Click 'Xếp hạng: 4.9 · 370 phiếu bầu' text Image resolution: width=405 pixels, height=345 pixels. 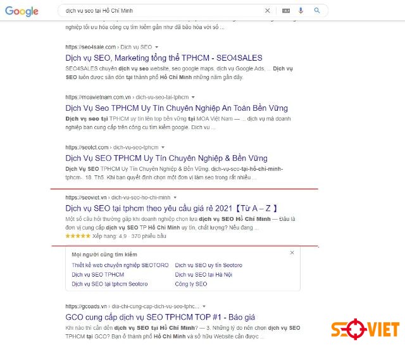coord(129,236)
